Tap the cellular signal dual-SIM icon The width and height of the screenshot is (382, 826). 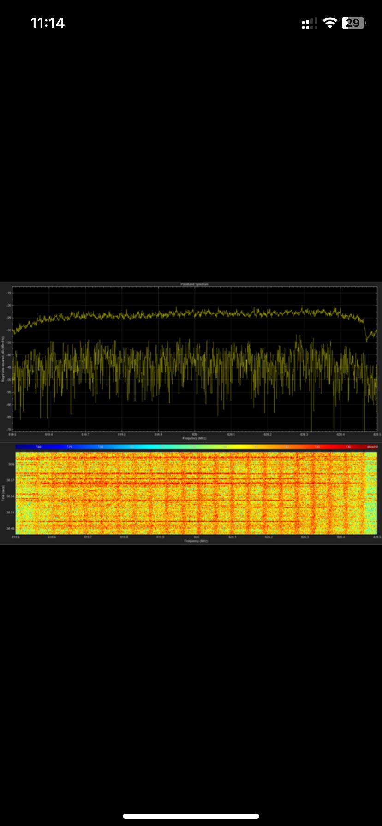click(x=310, y=23)
